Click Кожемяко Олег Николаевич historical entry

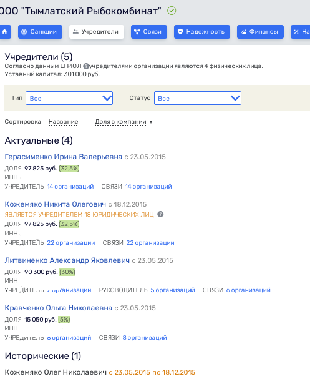pyautogui.click(x=56, y=372)
